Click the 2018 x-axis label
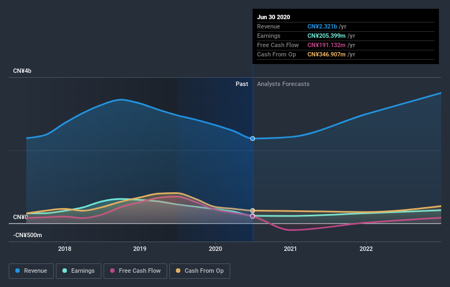This screenshot has height=287, width=450. tap(65, 249)
